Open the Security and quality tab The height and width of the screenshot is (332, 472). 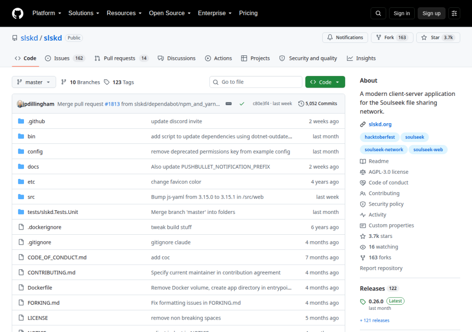(x=308, y=59)
